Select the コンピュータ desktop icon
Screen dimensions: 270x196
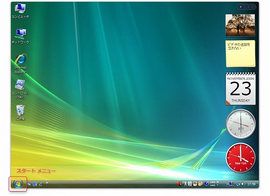pyautogui.click(x=21, y=11)
